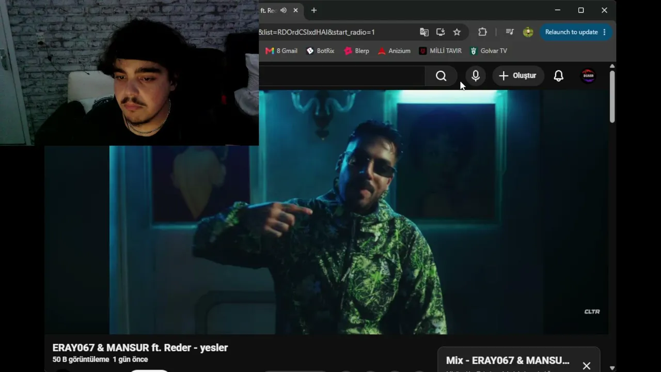The image size is (661, 372).
Task: Open the Gmail bookmark
Action: 281,51
